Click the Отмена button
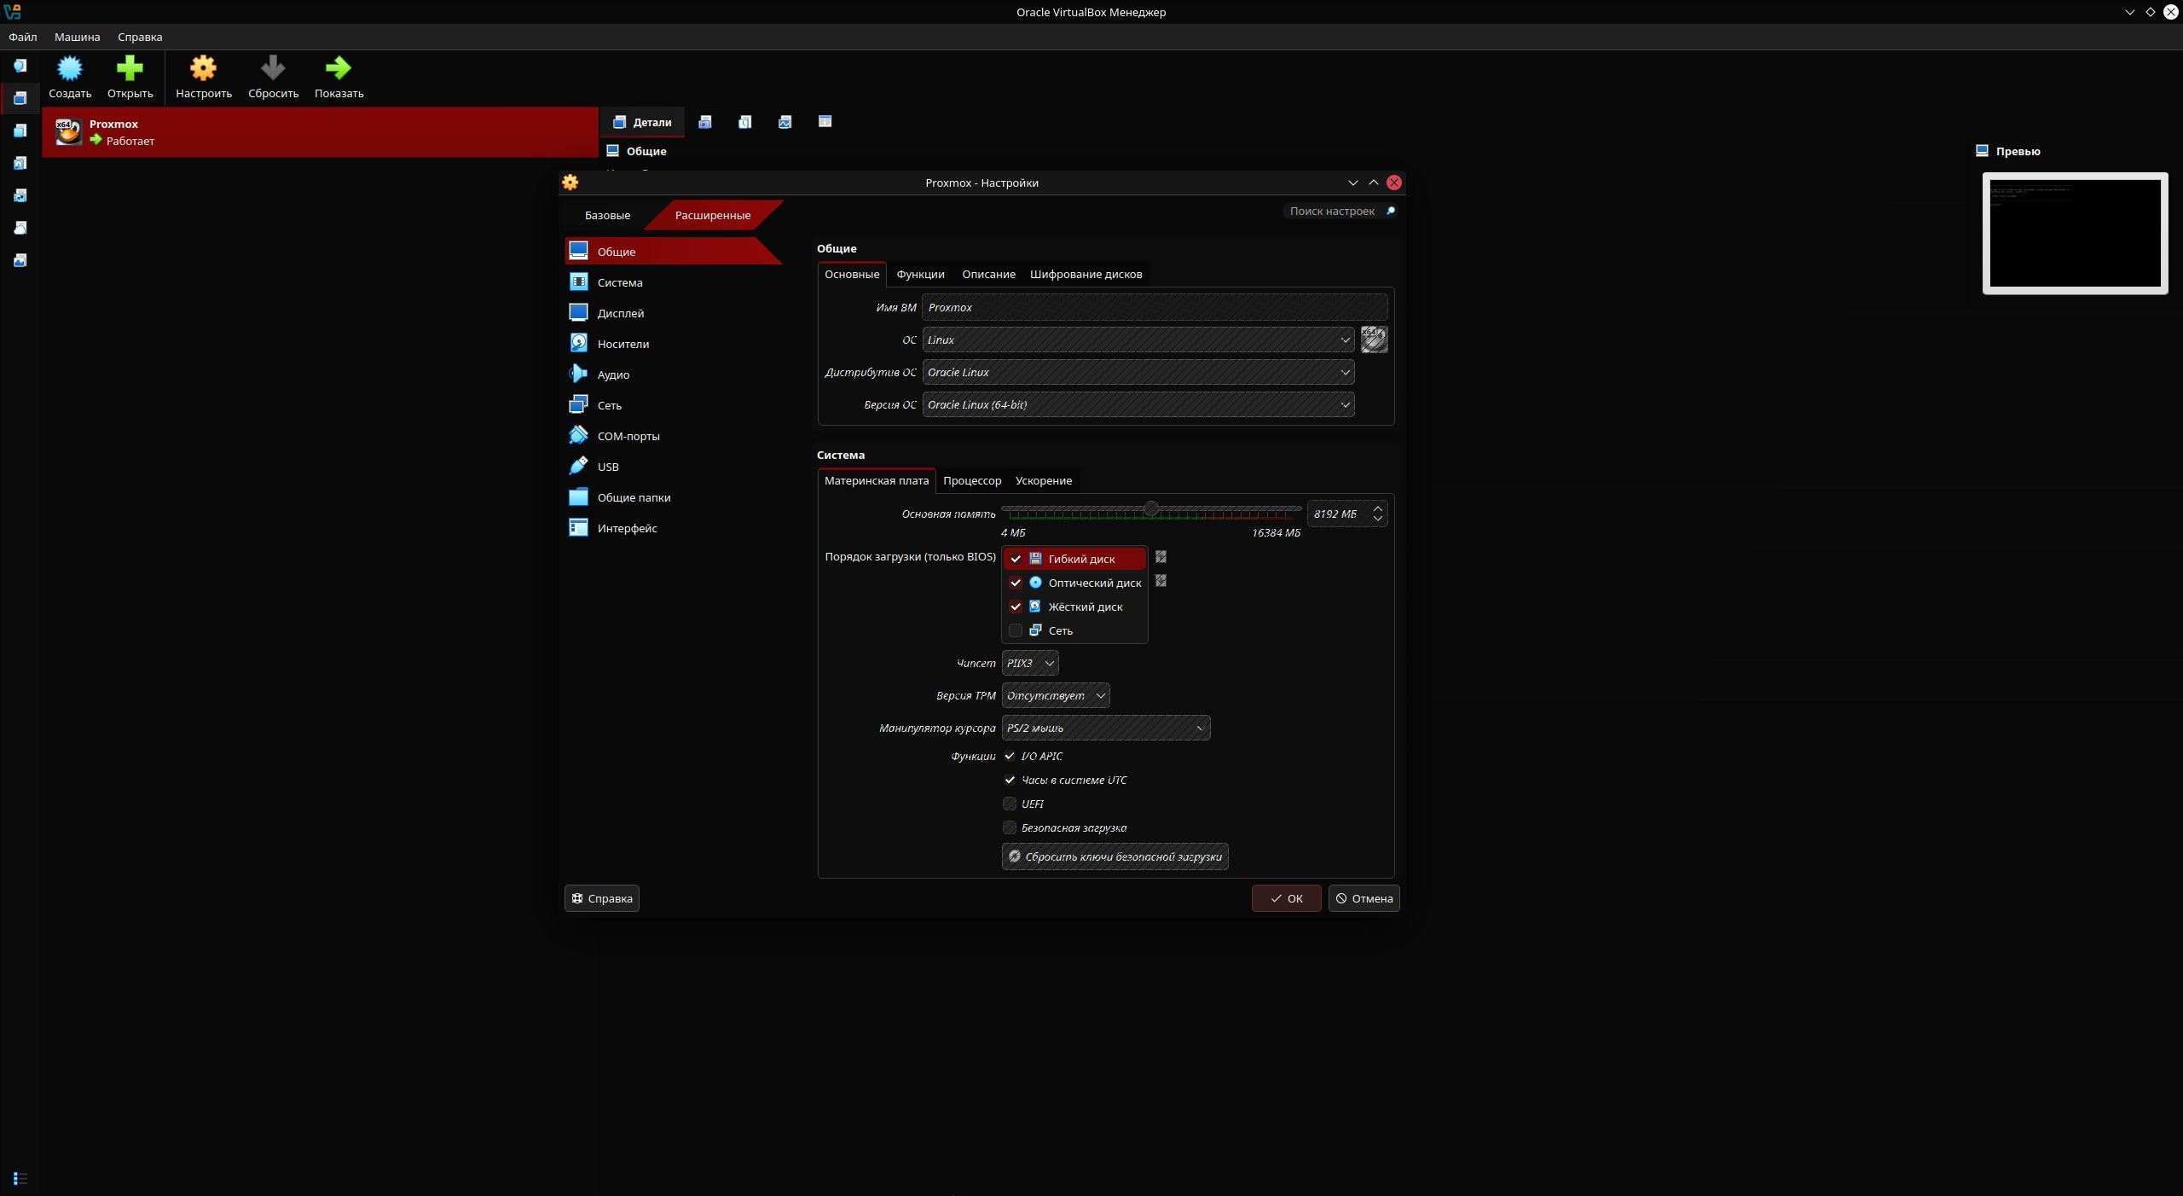This screenshot has width=2183, height=1196. (1364, 898)
